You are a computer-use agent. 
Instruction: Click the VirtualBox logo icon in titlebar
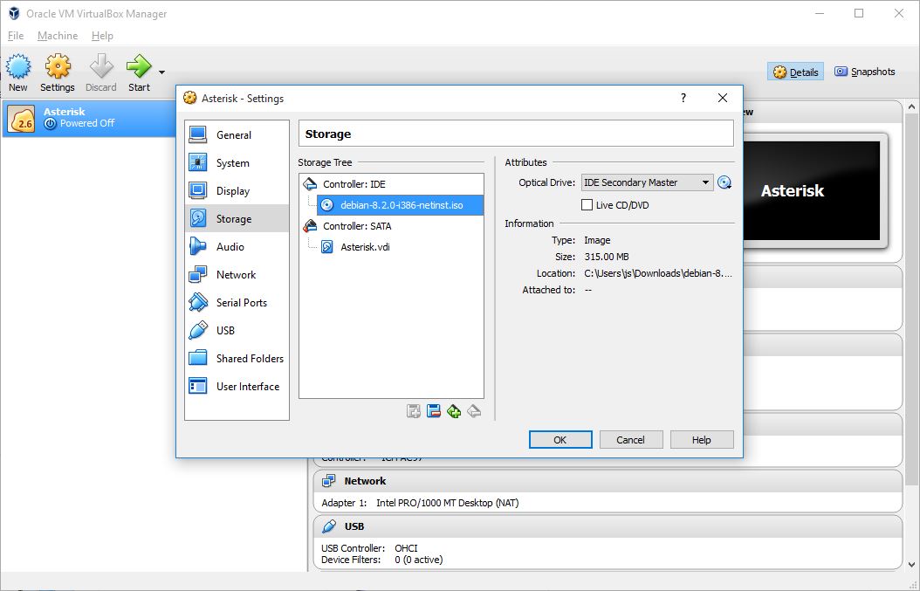[13, 13]
